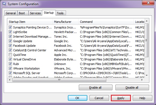Open the Boot tab
156x105 pixels.
23,13
